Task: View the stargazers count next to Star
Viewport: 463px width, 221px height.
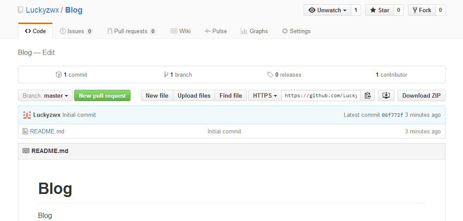Action: pos(398,10)
